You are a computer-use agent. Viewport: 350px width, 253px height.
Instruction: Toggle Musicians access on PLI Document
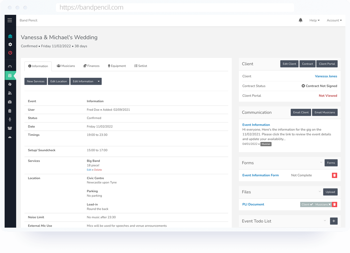click(323, 205)
